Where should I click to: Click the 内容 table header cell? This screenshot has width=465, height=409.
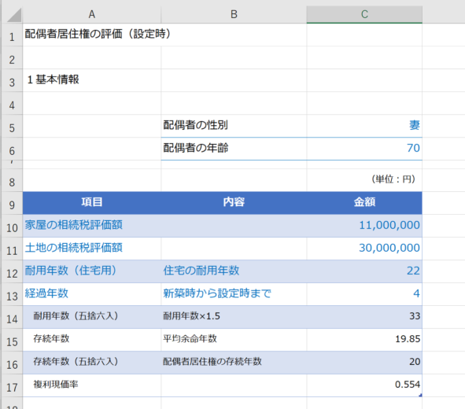[x=234, y=203]
